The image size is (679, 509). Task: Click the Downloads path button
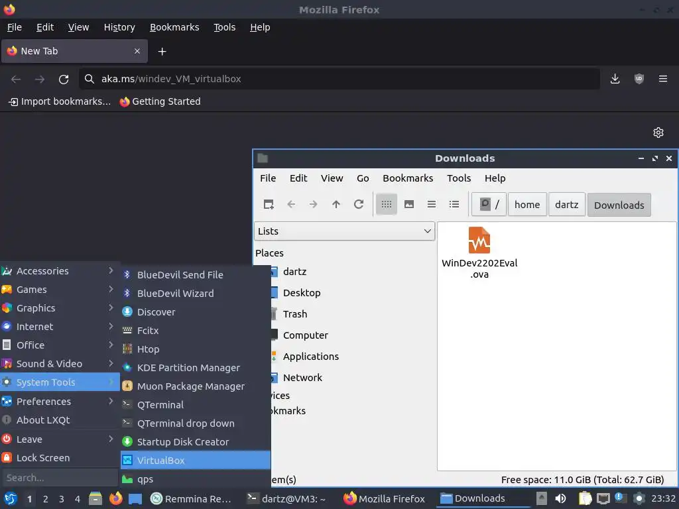(619, 205)
